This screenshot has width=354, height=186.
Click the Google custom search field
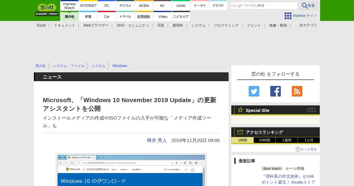pos(264,6)
